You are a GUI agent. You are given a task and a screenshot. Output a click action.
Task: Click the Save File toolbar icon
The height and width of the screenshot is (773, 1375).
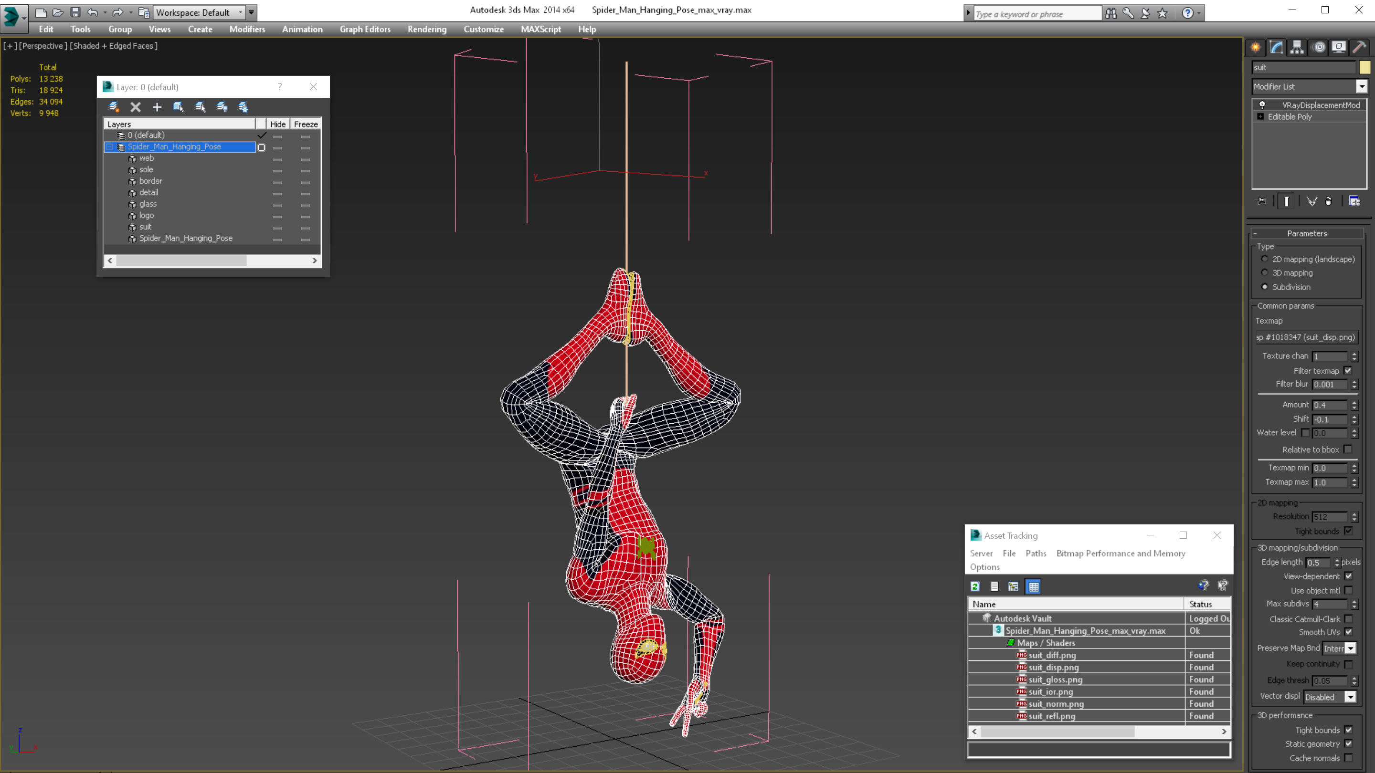tap(75, 12)
